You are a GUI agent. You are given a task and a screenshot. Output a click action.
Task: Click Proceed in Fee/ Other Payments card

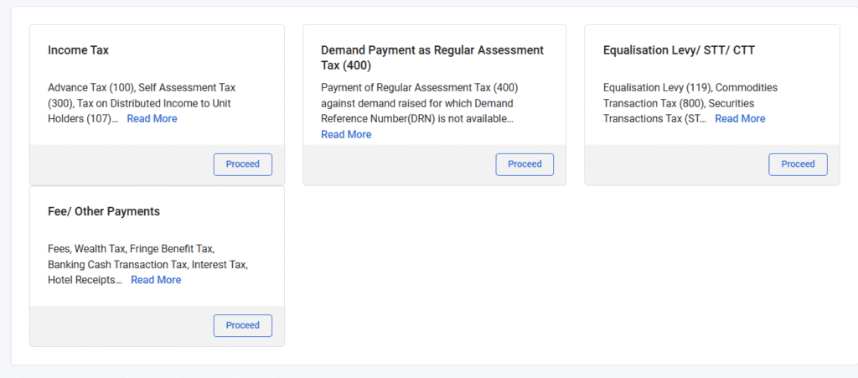(242, 325)
